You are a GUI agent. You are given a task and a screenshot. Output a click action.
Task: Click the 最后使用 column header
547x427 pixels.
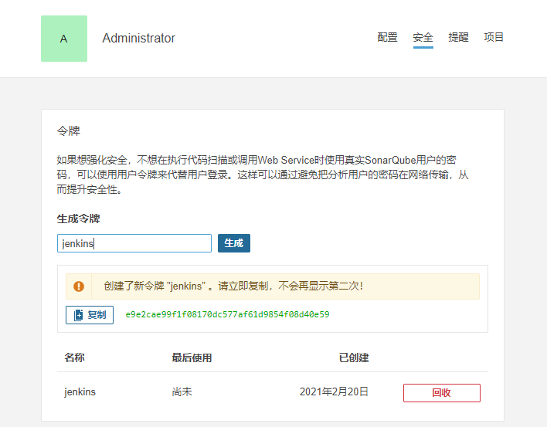pos(192,358)
